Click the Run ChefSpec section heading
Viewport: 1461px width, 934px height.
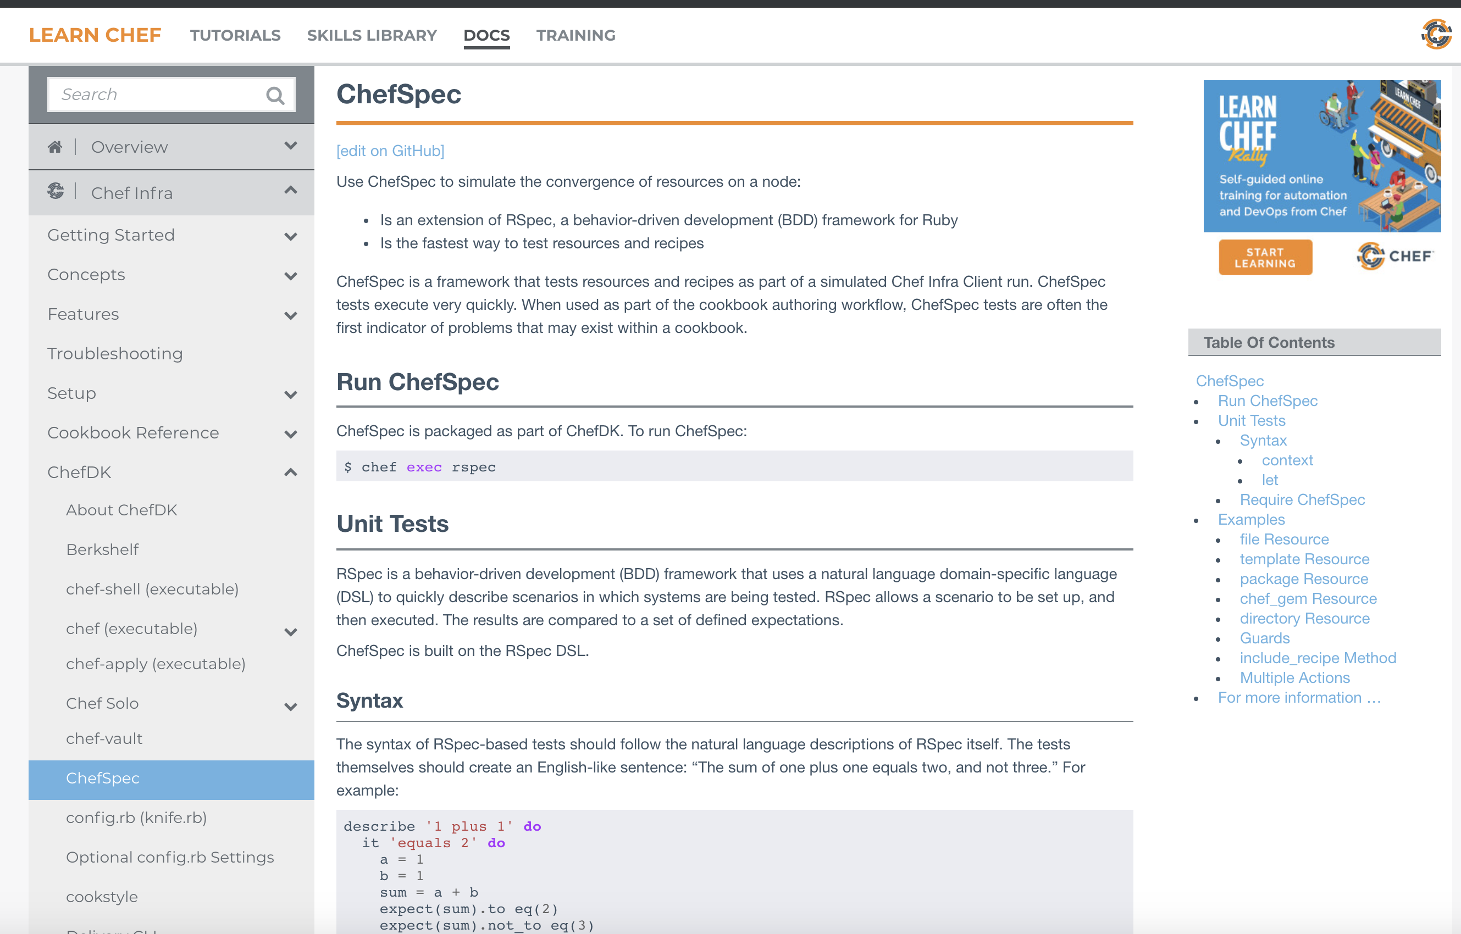click(417, 383)
